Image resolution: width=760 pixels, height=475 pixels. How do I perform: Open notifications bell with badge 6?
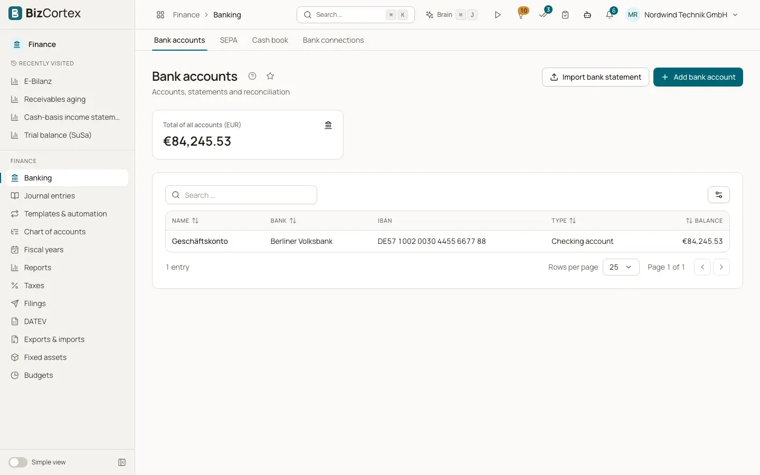click(x=610, y=14)
